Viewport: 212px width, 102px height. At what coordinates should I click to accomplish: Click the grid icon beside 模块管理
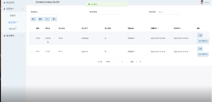coord(4,36)
